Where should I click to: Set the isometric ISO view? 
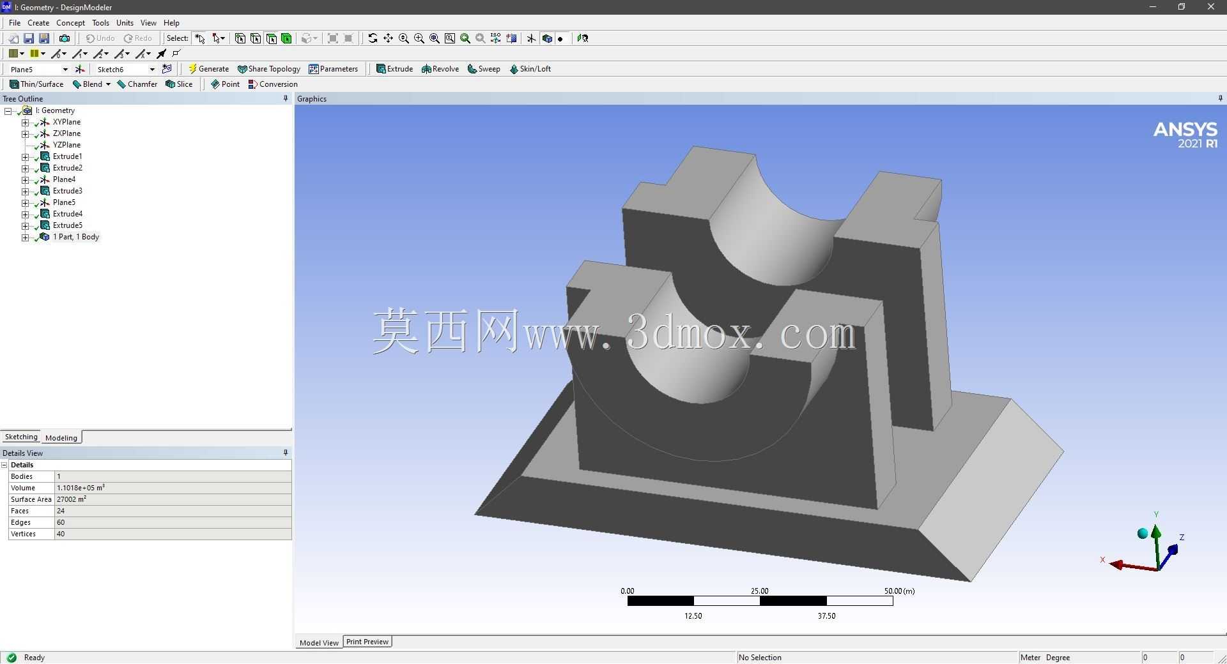(496, 38)
